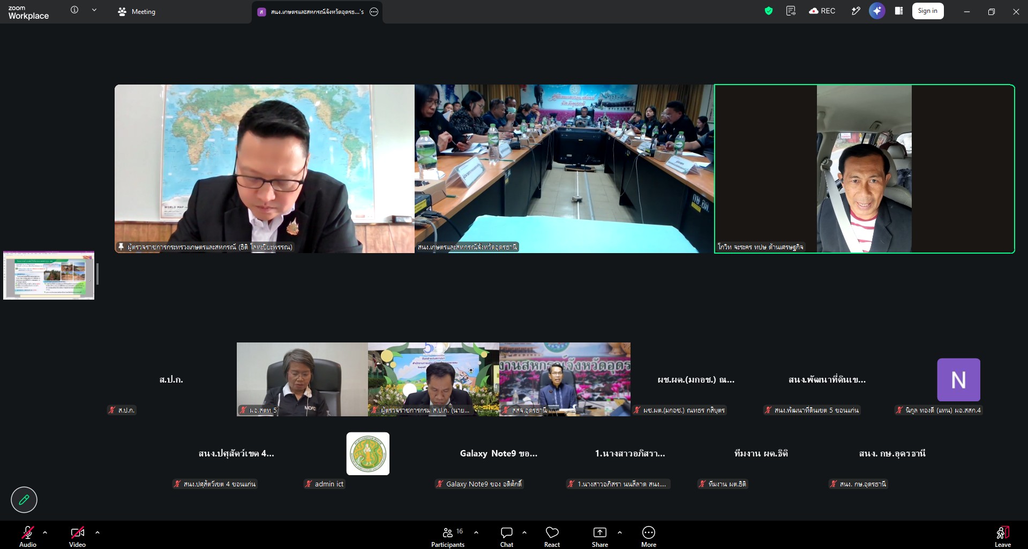Open the AI Companion sparkle icon
Screen dimensions: 1028x549
877,11
